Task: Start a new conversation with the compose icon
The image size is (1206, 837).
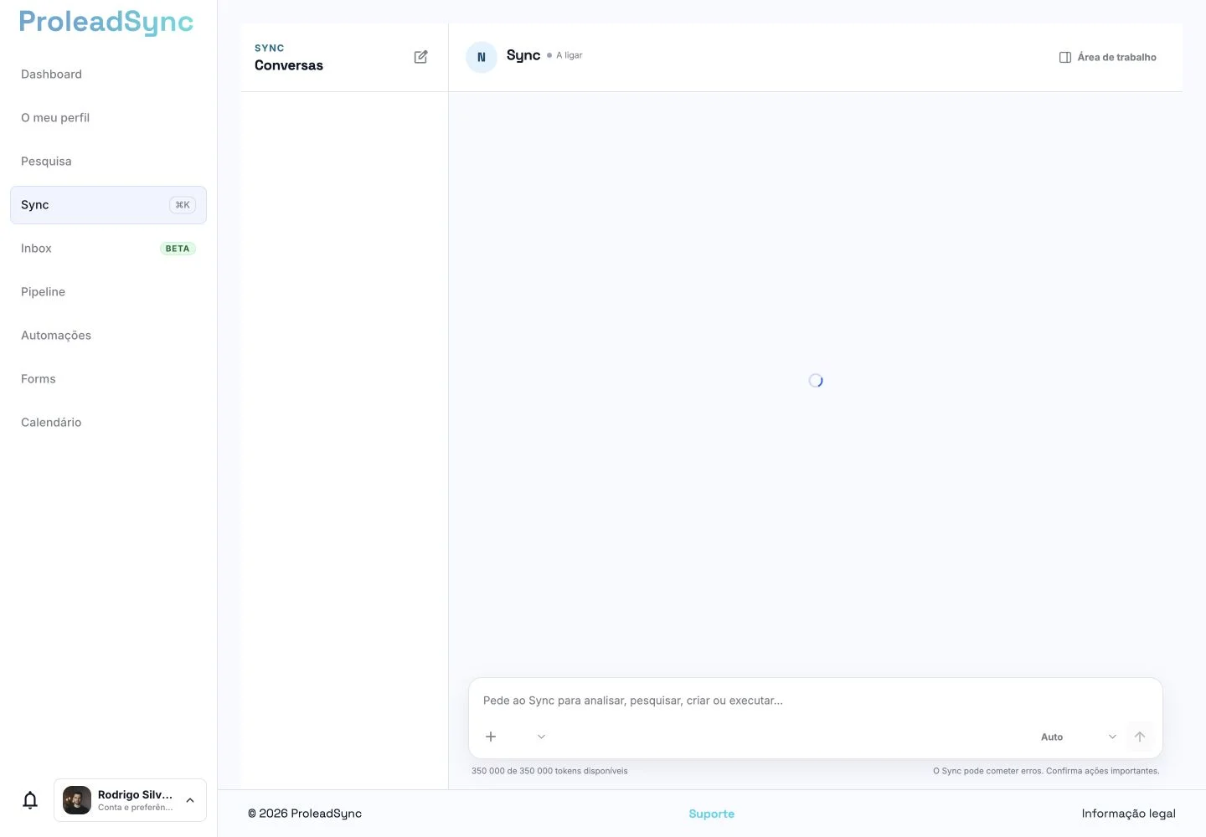Action: coord(420,57)
